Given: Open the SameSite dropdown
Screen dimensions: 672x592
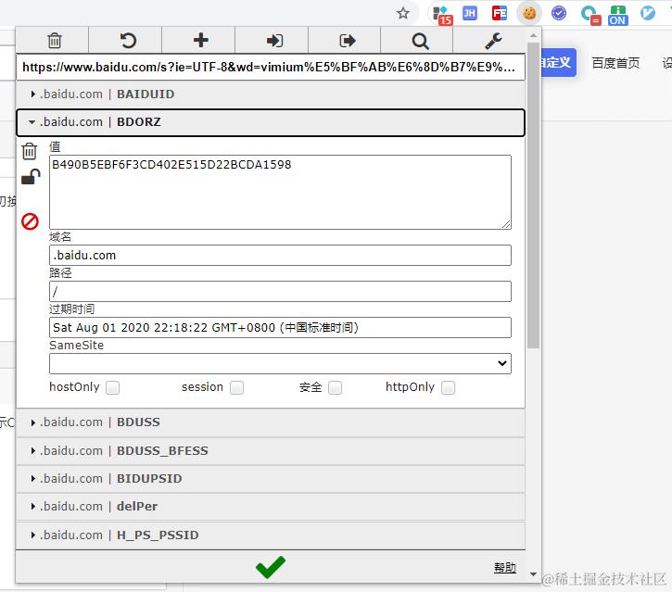Looking at the screenshot, I should (x=280, y=363).
